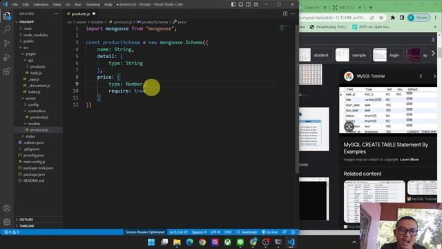This screenshot has height=249, width=442.
Task: Toggle the bottom panel layout icon
Action: [x=241, y=4]
